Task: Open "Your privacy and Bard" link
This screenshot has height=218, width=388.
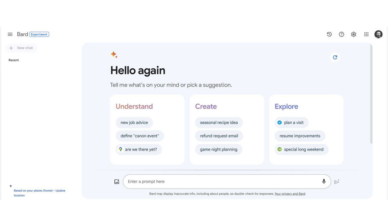Action: tap(290, 194)
